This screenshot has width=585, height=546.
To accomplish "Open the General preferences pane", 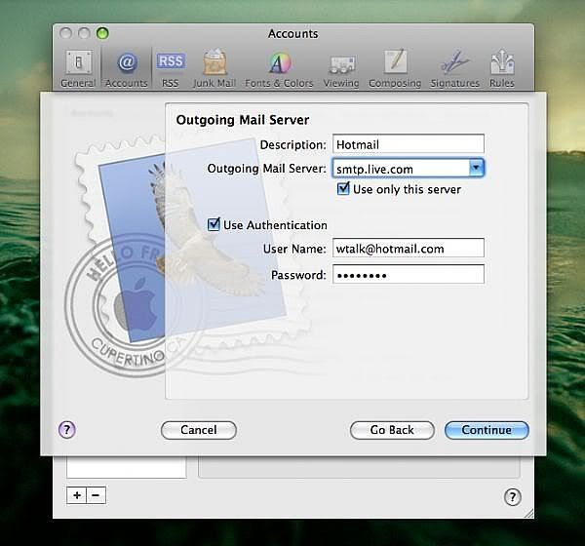I will (x=78, y=69).
